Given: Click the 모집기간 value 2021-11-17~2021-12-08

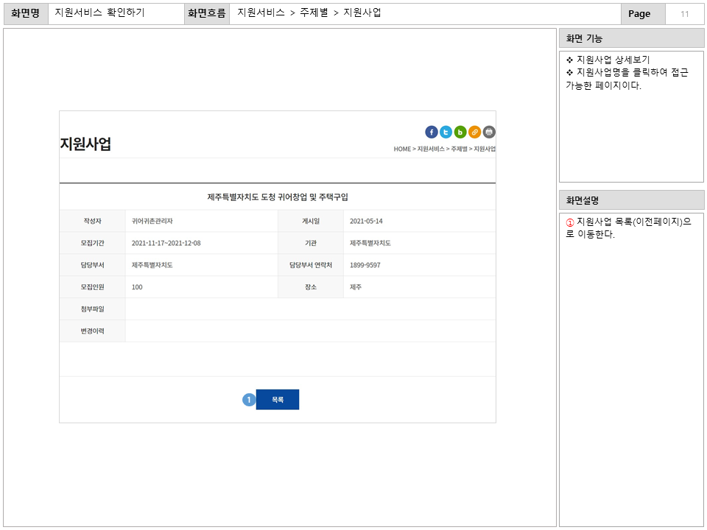Looking at the screenshot, I should point(166,243).
